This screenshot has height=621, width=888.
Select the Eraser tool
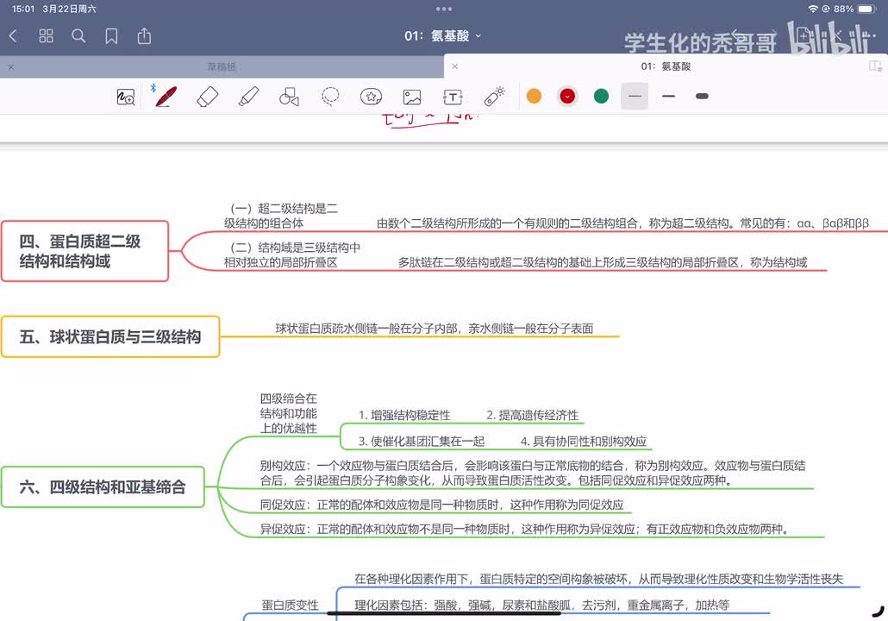tap(207, 97)
